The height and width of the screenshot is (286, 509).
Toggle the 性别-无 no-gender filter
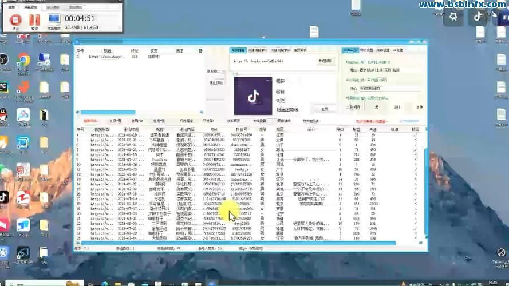(159, 121)
